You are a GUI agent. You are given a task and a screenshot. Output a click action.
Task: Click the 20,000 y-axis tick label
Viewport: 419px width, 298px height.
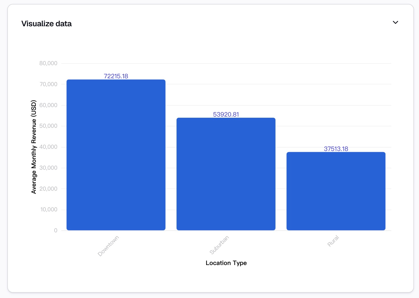point(48,189)
